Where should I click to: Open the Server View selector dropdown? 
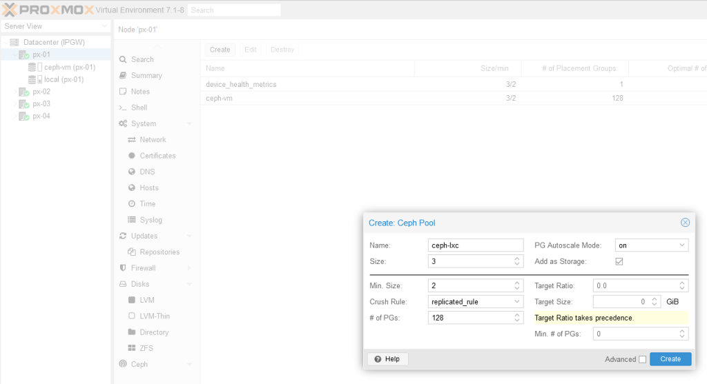(104, 26)
